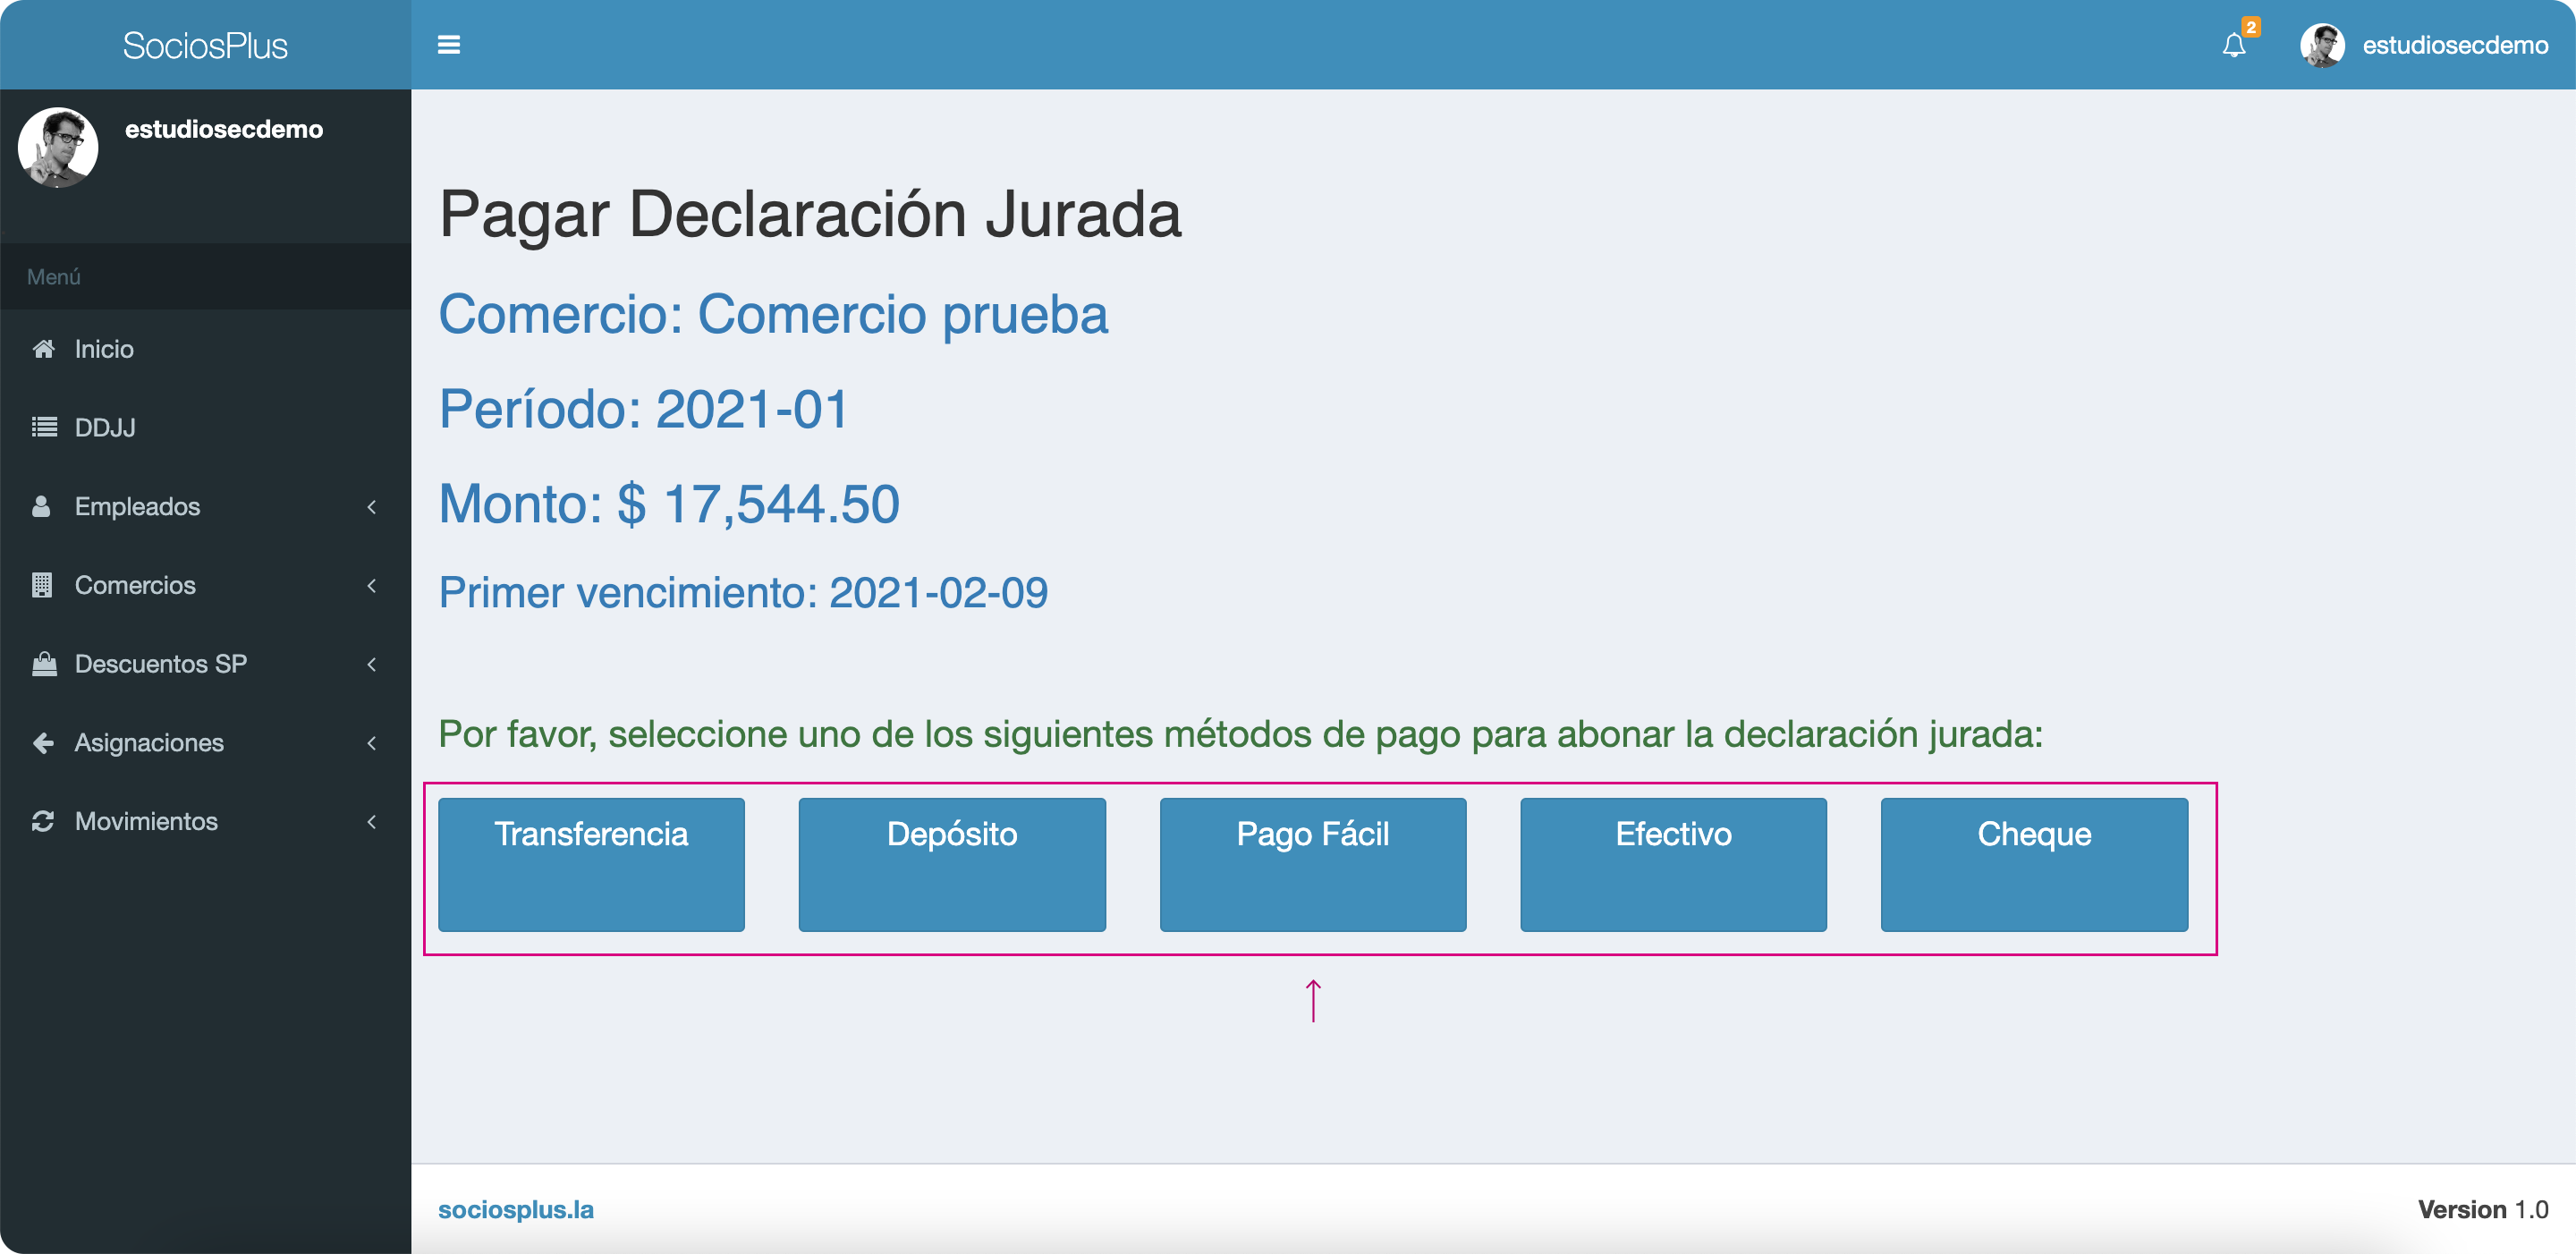The height and width of the screenshot is (1254, 2576).
Task: Open the Descuentos SP menu item
Action: pyautogui.click(x=205, y=664)
